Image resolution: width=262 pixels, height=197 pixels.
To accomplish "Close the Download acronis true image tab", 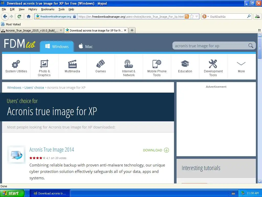I will [125, 30].
